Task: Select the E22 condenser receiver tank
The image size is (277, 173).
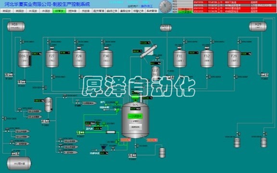Action: tap(156, 73)
